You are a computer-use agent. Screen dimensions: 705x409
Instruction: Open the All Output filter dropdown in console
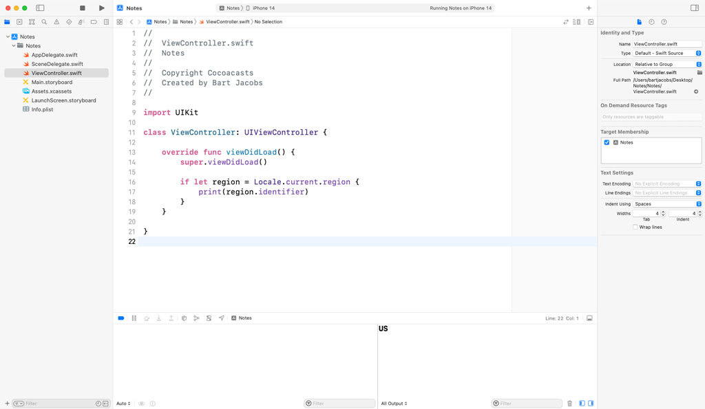(393, 404)
